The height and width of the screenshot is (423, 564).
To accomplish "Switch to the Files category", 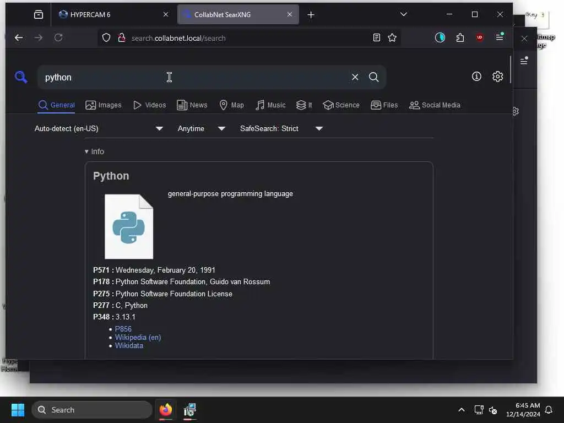I will [x=384, y=105].
